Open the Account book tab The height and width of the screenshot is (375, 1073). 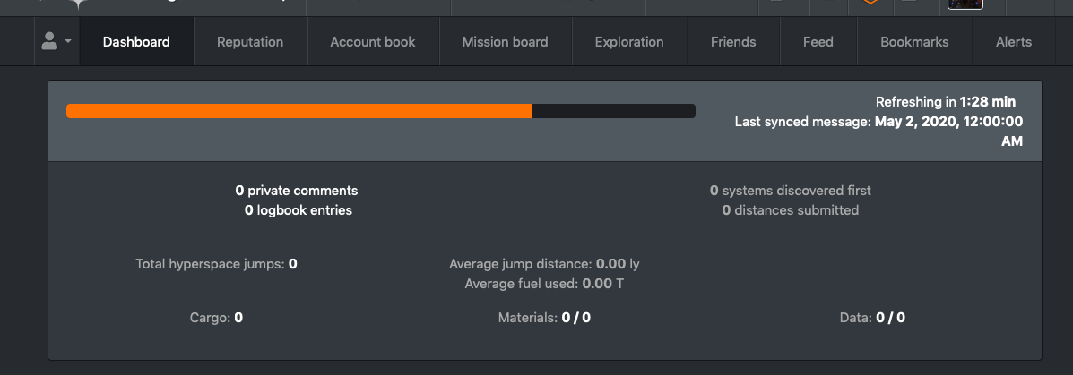(373, 42)
